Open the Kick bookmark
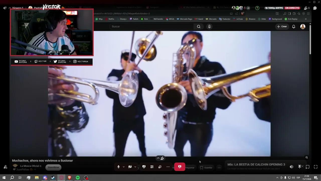Screen dimensions: 321x181 [144, 19]
